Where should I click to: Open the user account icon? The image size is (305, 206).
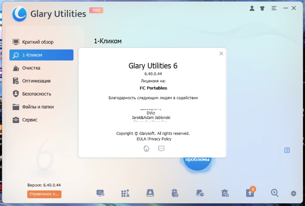pos(252,8)
